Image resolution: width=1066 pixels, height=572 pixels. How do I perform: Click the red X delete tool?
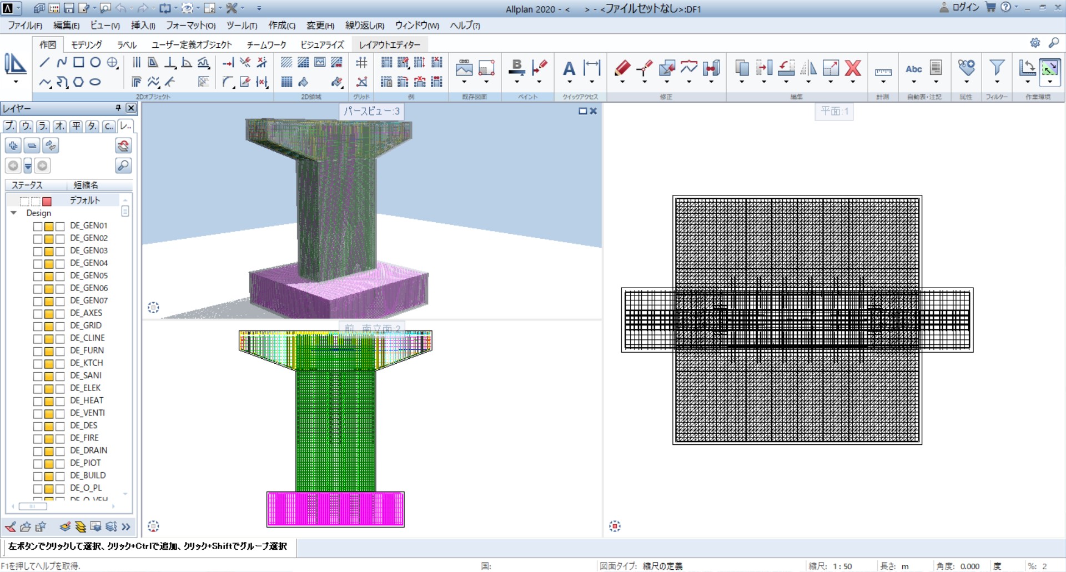853,68
